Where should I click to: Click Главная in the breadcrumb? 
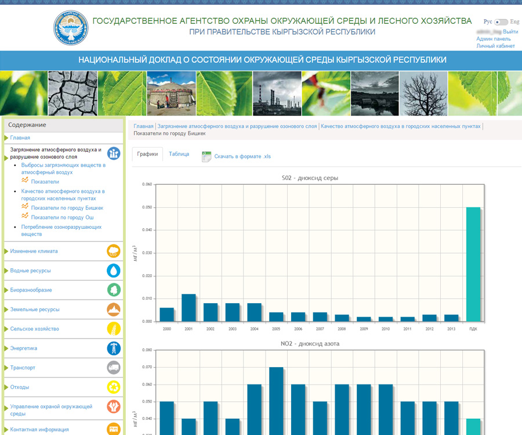pyautogui.click(x=143, y=126)
